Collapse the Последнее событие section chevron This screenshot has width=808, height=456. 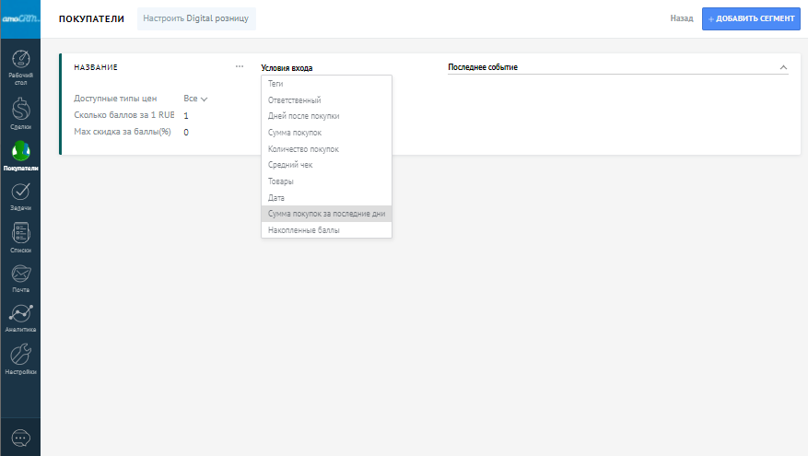click(783, 67)
